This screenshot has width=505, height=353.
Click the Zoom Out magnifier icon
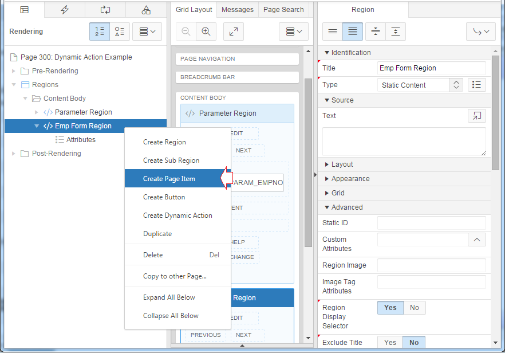[186, 32]
